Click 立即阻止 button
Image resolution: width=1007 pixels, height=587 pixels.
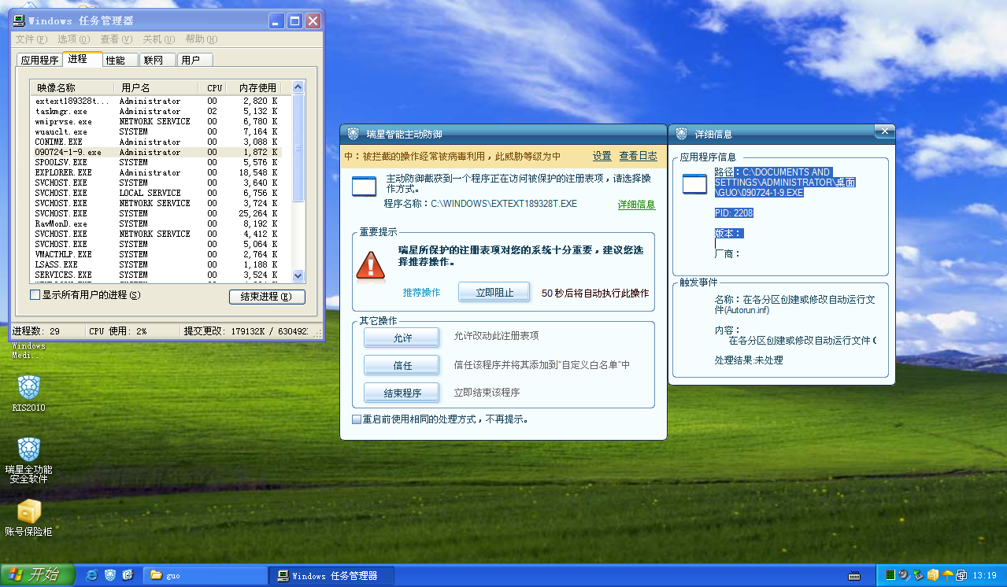point(494,293)
